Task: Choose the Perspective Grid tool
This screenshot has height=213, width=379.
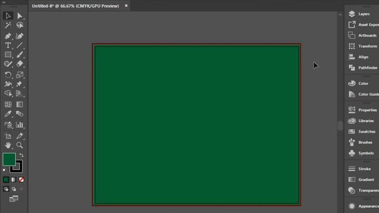Action: tap(20, 93)
